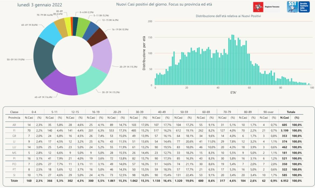The width and height of the screenshot is (315, 188).
Task: Click the grand total value 6.952
Action: click(285, 181)
